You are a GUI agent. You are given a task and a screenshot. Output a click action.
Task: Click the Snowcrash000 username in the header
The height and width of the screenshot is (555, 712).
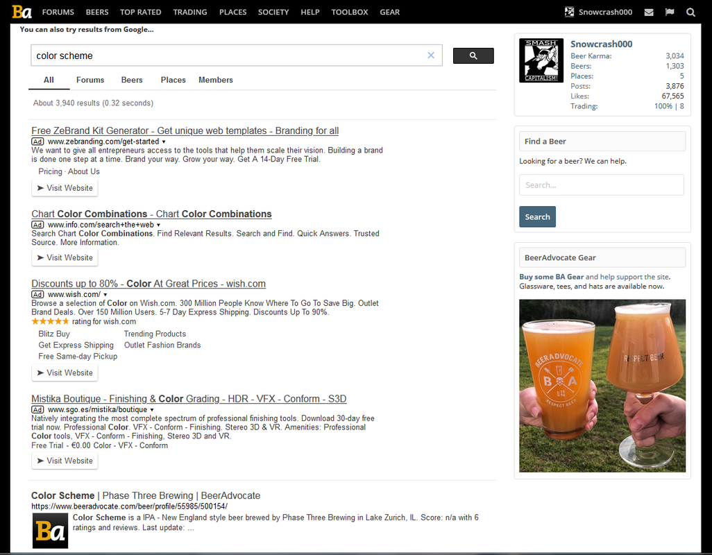tap(605, 12)
